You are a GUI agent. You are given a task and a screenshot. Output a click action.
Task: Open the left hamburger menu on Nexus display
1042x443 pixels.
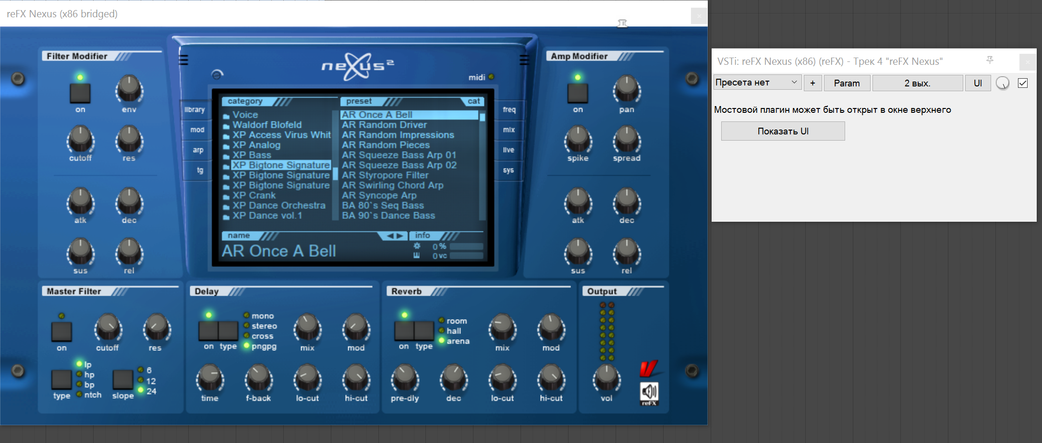pos(183,60)
